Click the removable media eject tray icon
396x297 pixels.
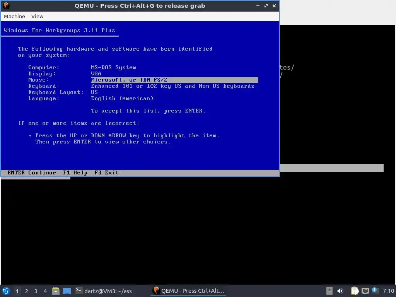click(329, 291)
